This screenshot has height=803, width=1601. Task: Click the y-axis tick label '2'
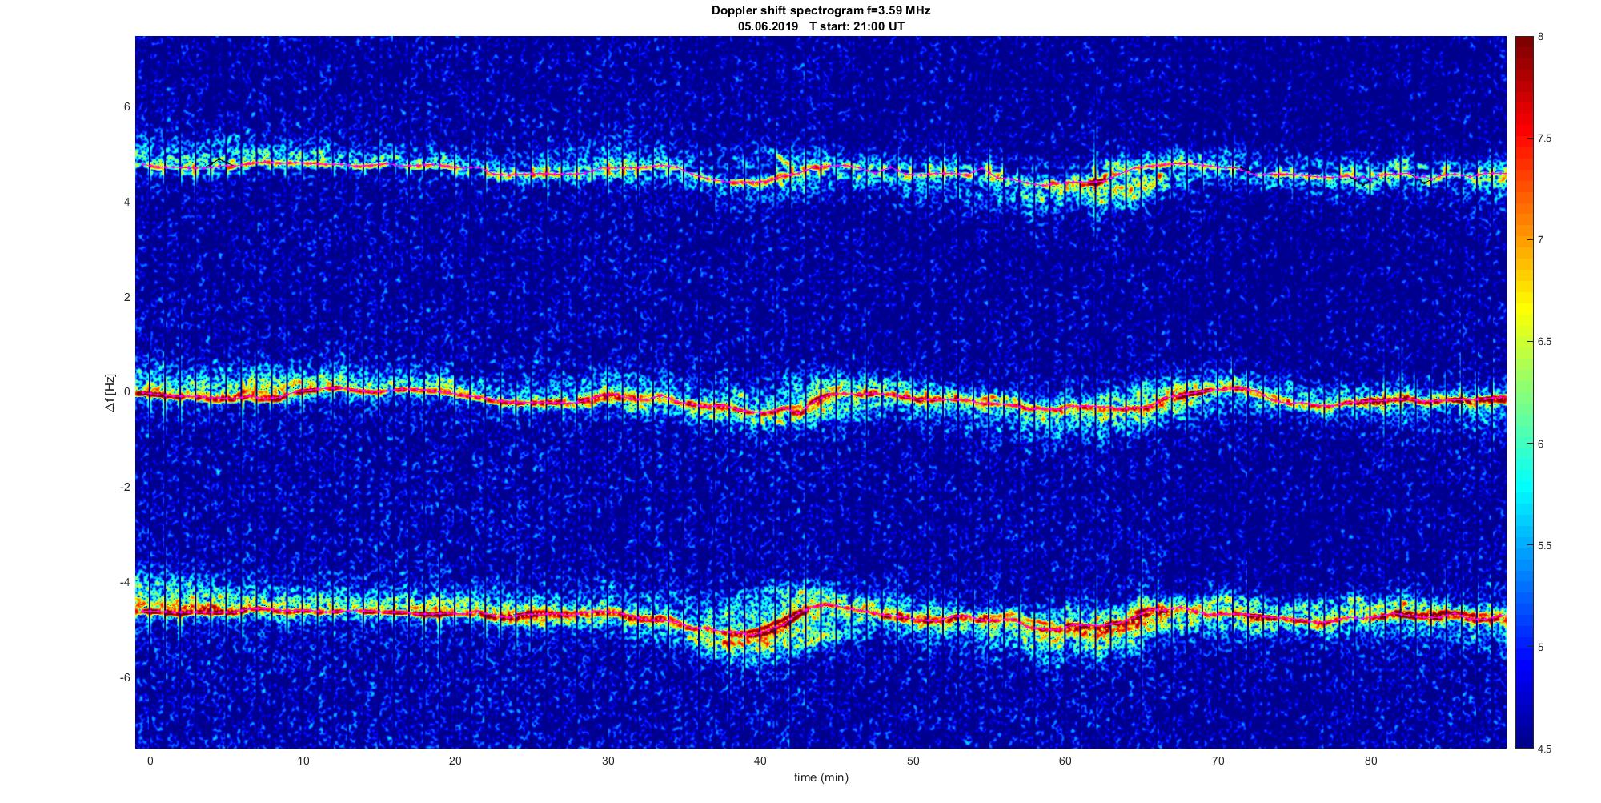coord(126,297)
